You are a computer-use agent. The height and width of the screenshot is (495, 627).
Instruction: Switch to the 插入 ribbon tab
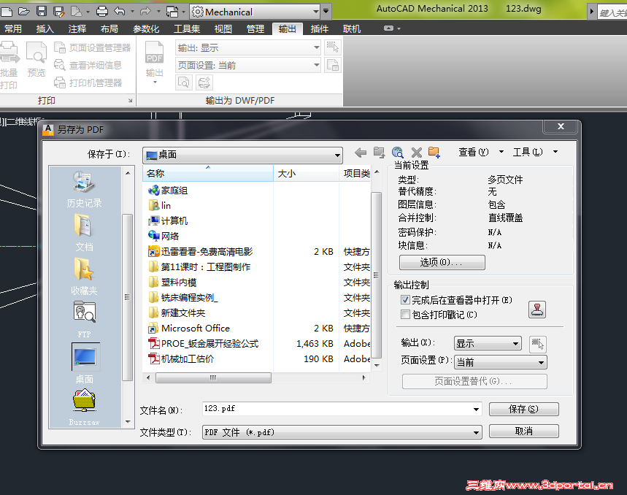pyautogui.click(x=45, y=28)
